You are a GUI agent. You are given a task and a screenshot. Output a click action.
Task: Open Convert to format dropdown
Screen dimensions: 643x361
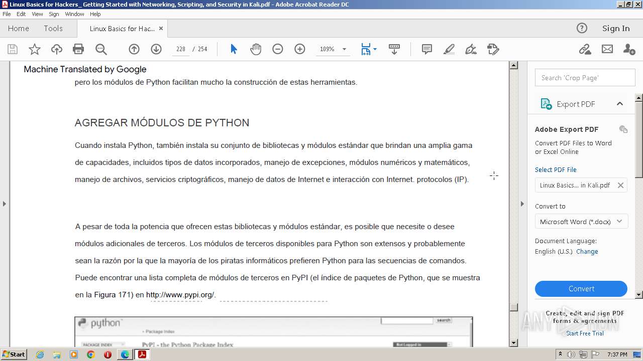581,222
